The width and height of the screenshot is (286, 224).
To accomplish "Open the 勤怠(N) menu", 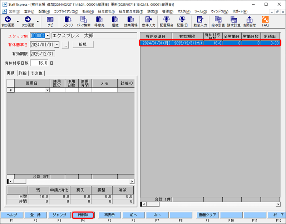I will [x=88, y=11].
